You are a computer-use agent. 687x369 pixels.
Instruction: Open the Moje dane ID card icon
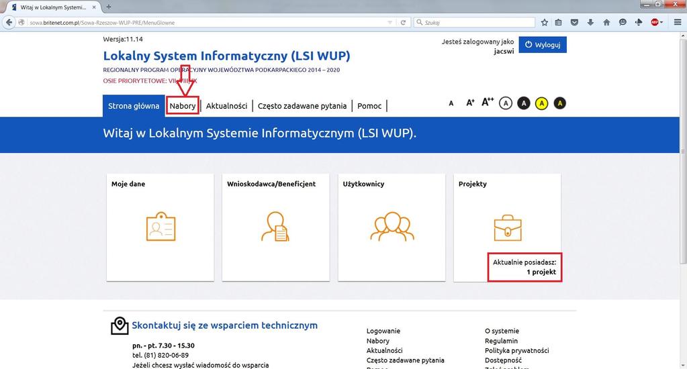161,227
